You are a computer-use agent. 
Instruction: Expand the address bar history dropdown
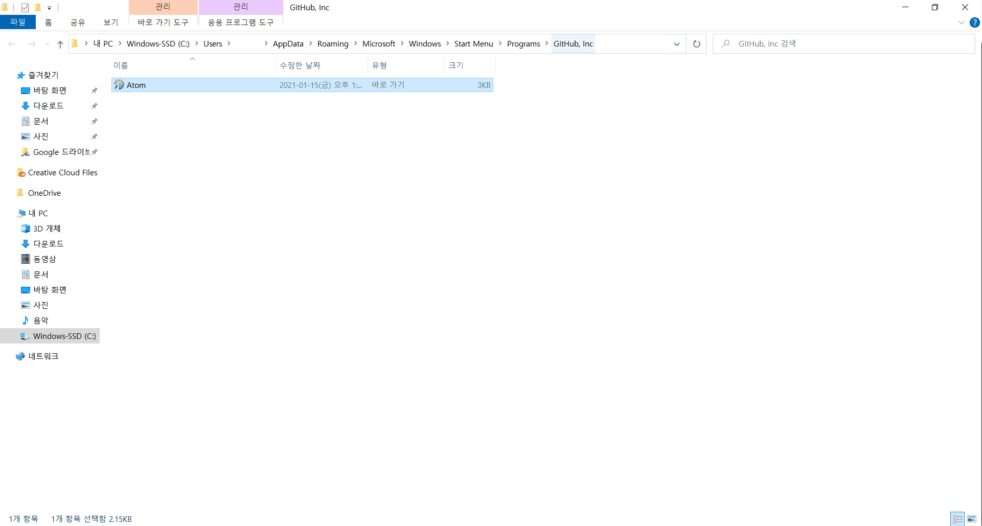point(676,44)
